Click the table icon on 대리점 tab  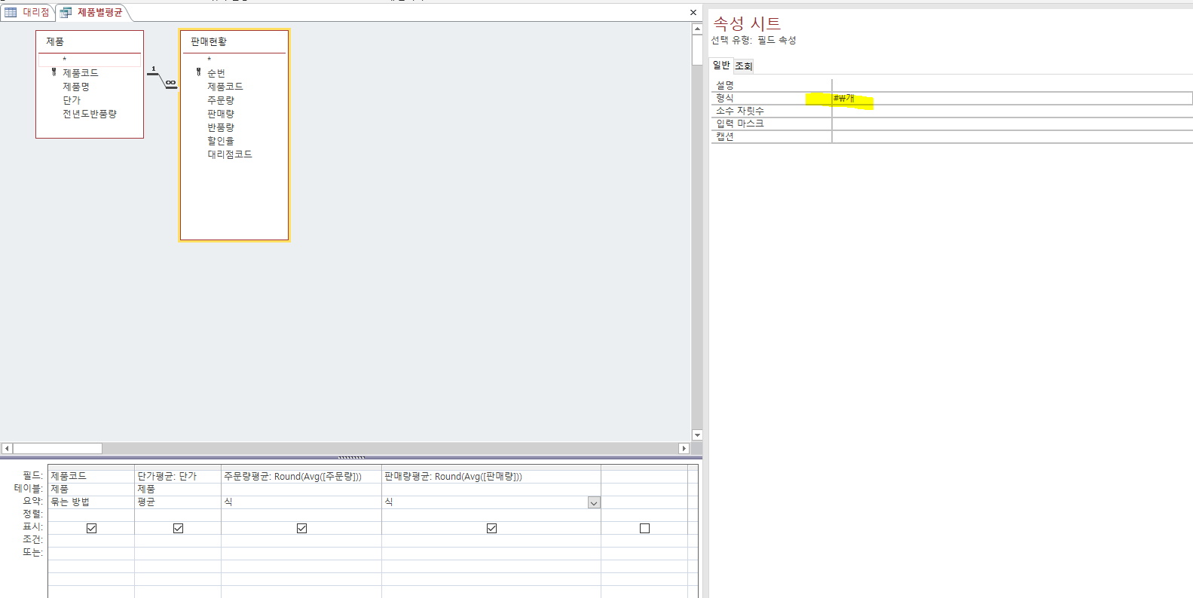(11, 12)
